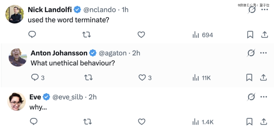This screenshot has height=128, width=274.
Task: Open Anton Johansson's profile name link
Action: [59, 53]
